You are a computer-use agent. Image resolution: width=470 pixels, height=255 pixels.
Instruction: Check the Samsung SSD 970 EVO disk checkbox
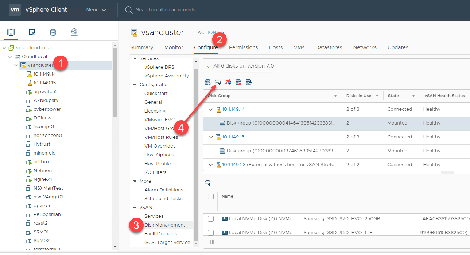211,218
